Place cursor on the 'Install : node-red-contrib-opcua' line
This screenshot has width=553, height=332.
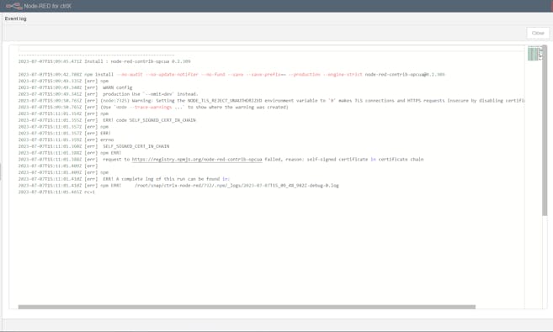pyautogui.click(x=104, y=61)
